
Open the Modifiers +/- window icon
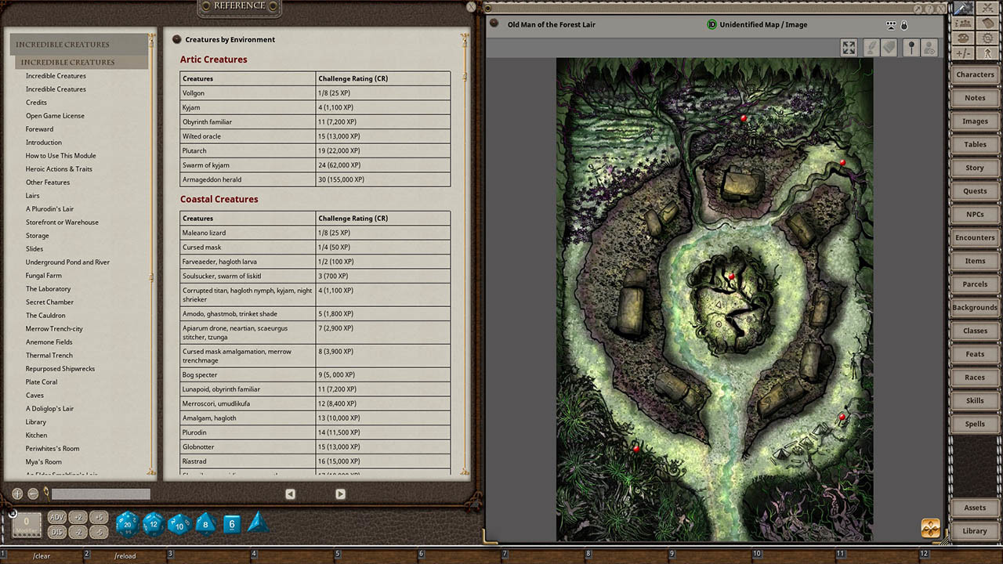coord(965,52)
